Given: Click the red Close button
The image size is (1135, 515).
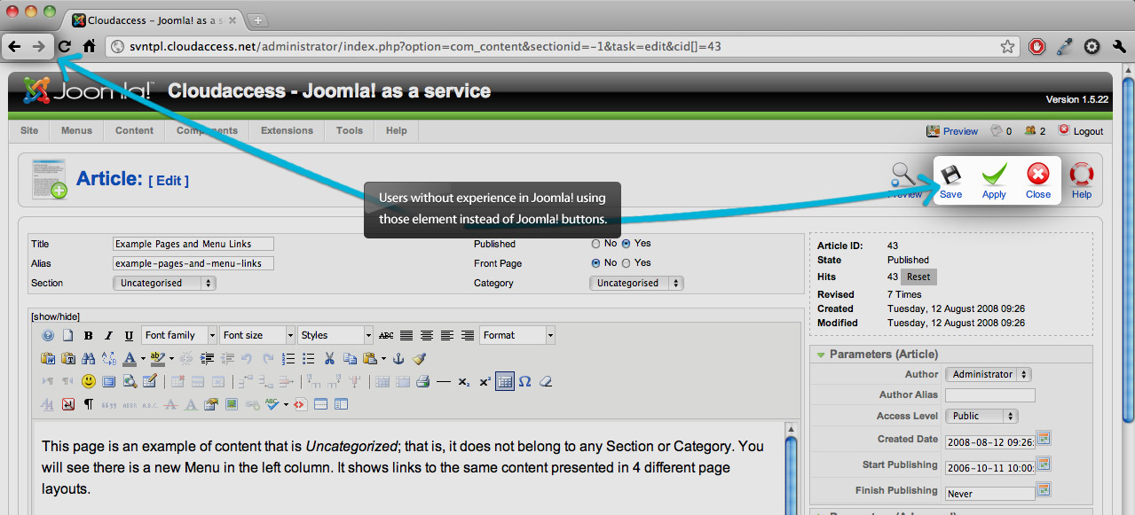Looking at the screenshot, I should pos(1038,181).
